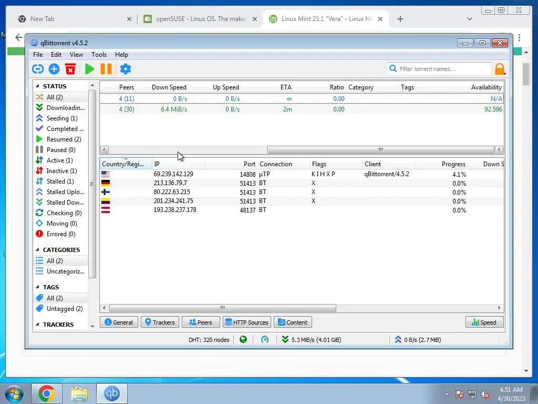The width and height of the screenshot is (538, 404).
Task: Select the Resumed (2) status filter
Action: click(x=61, y=139)
